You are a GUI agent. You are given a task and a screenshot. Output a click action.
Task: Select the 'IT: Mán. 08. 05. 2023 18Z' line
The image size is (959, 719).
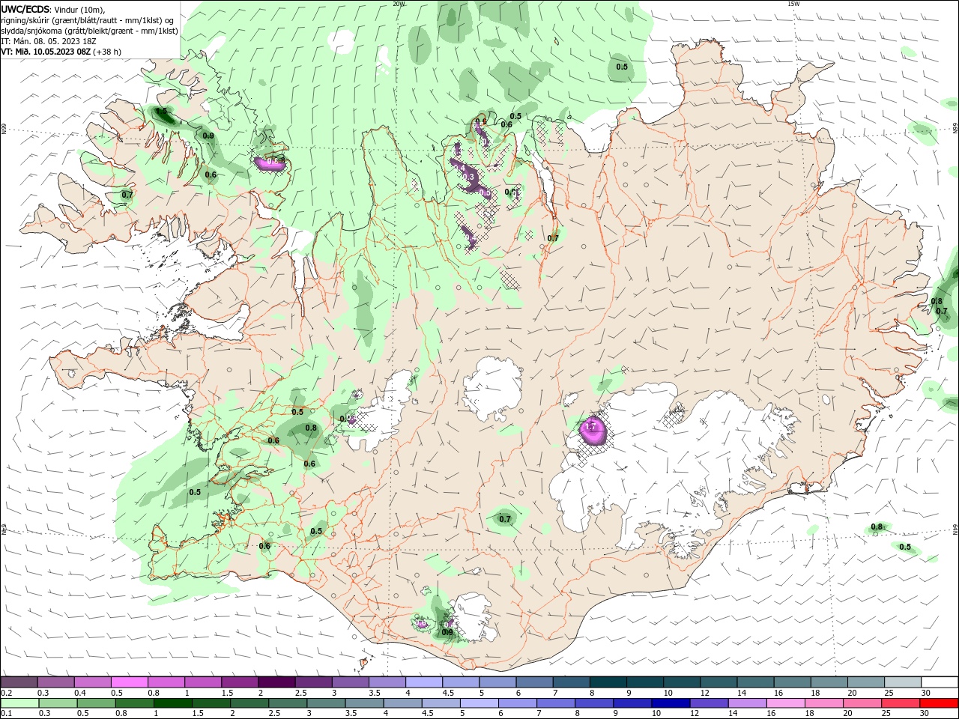click(50, 41)
